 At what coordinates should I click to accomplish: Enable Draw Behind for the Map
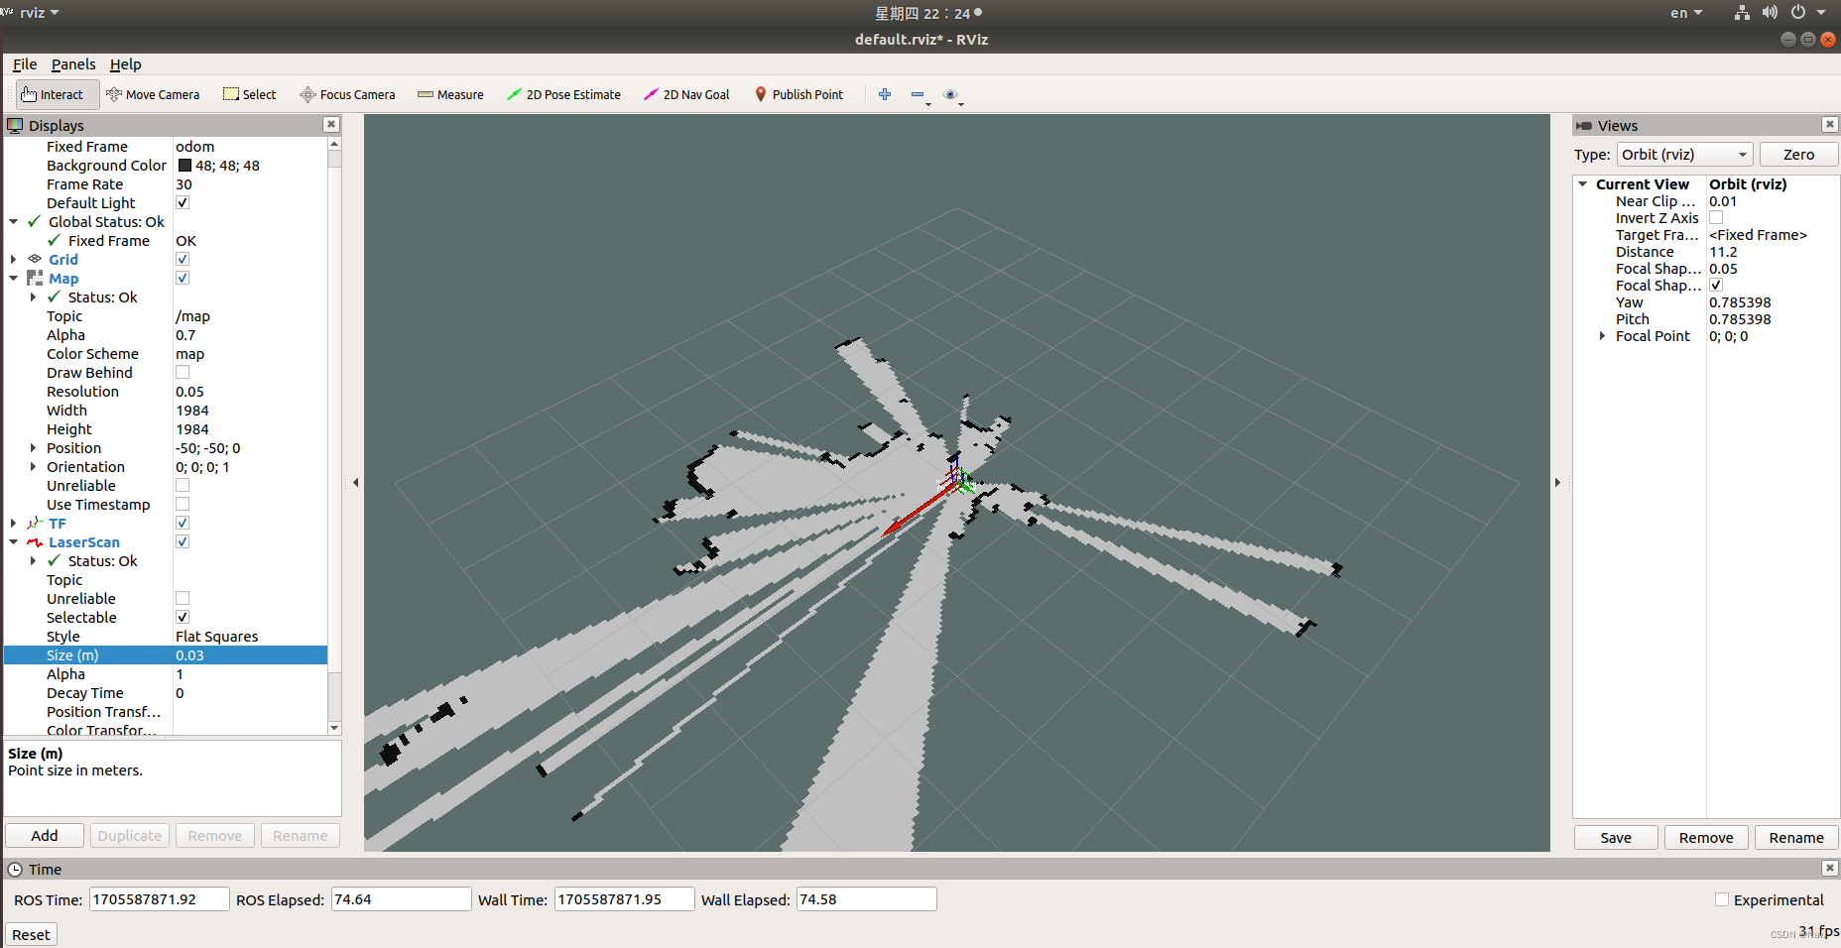[183, 372]
